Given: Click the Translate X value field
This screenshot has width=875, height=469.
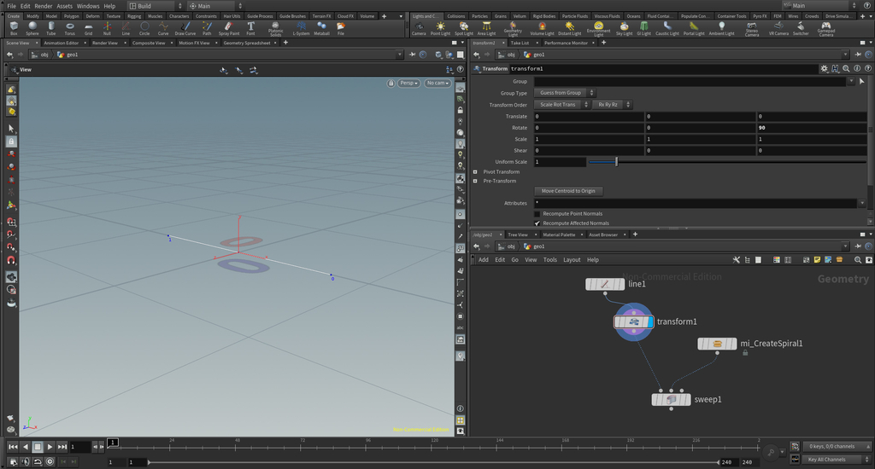Looking at the screenshot, I should point(589,117).
